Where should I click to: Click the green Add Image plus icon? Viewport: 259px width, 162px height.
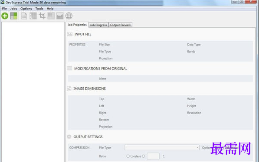tap(5, 16)
